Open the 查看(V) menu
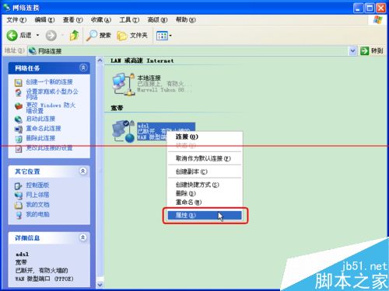This screenshot has height=291, width=389. (72, 19)
